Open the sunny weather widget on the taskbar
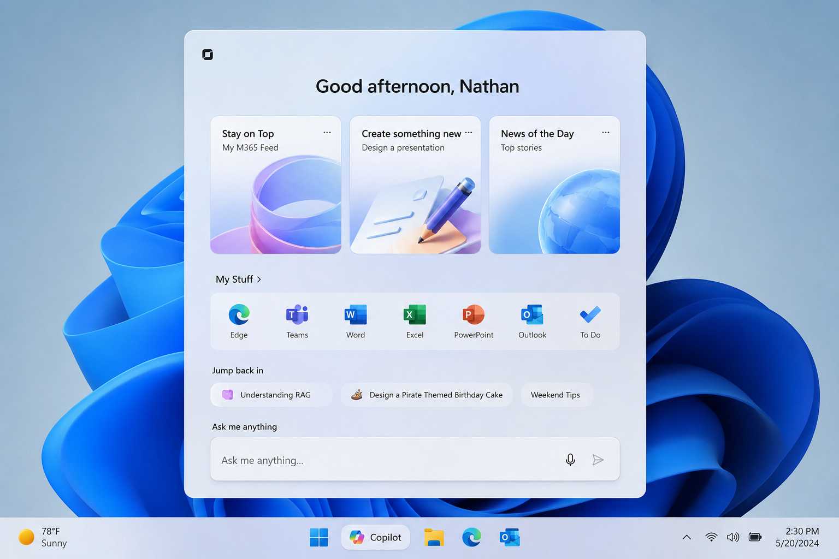 [43, 537]
